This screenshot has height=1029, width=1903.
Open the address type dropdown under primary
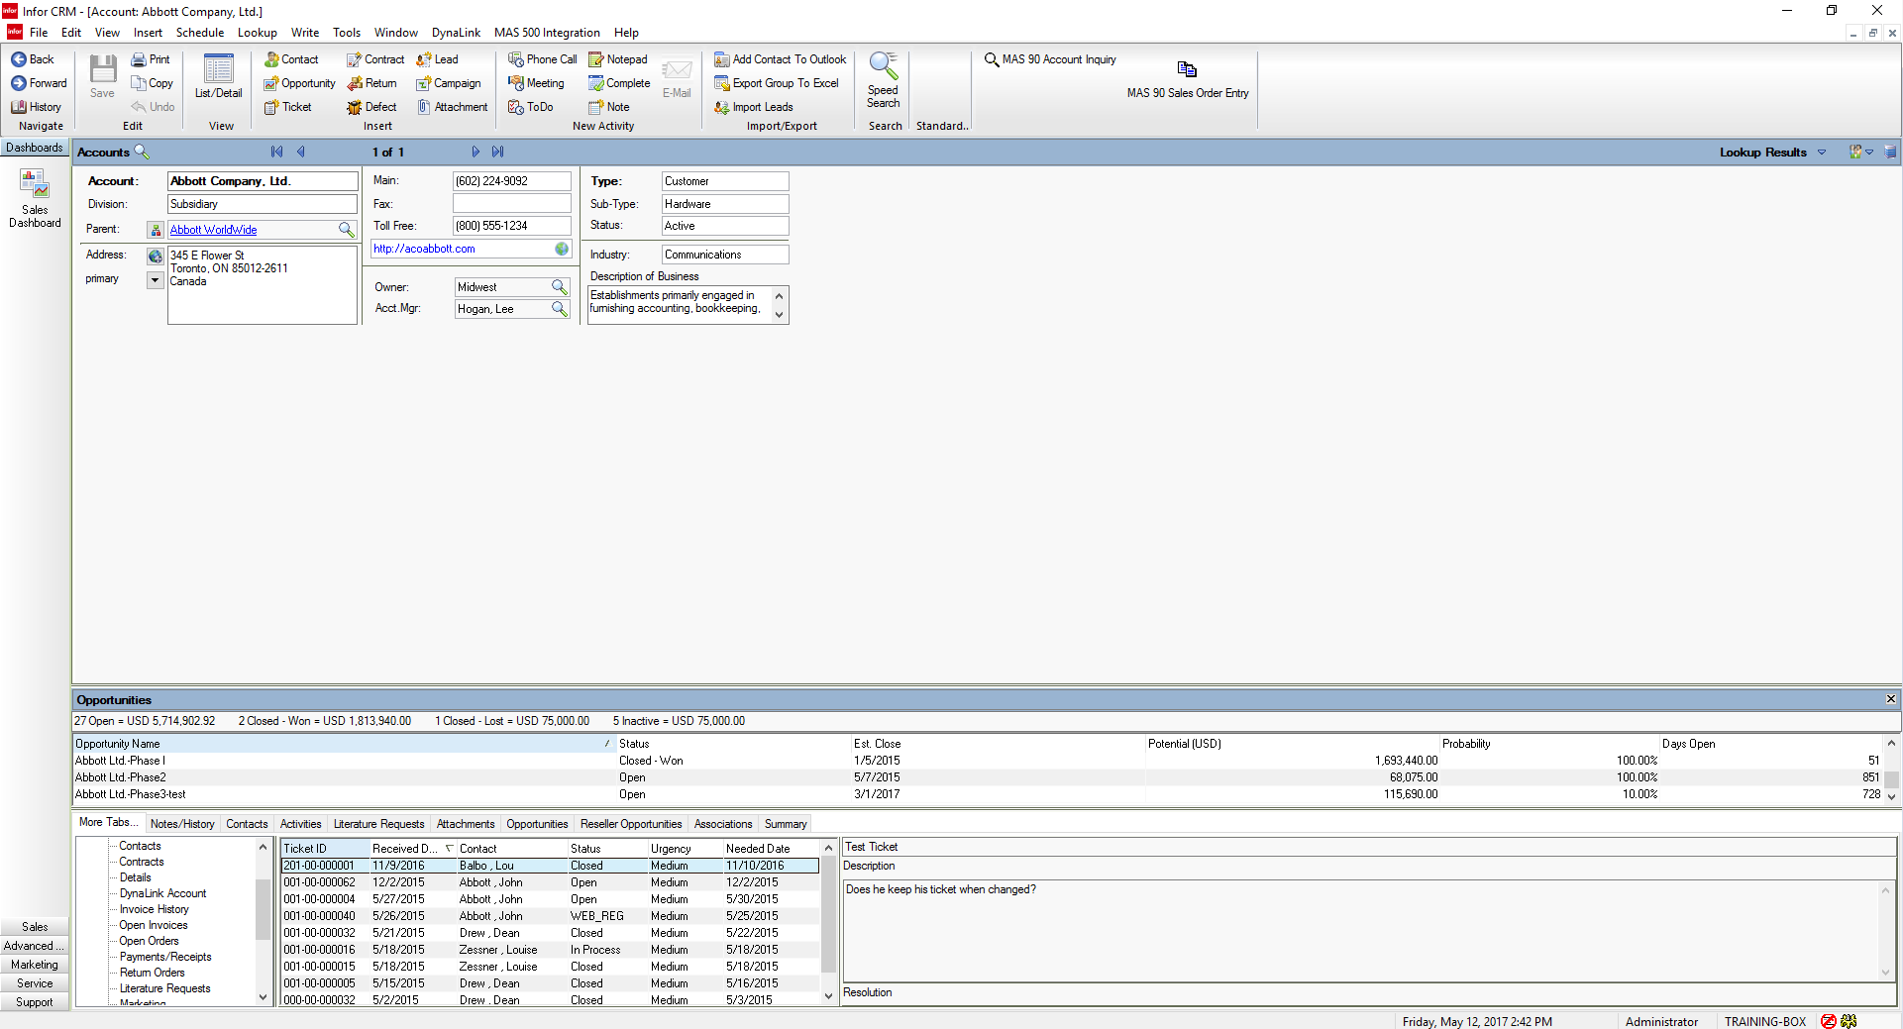(155, 280)
